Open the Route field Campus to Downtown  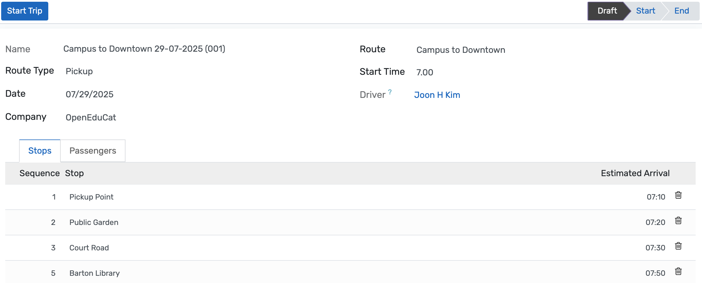(460, 50)
